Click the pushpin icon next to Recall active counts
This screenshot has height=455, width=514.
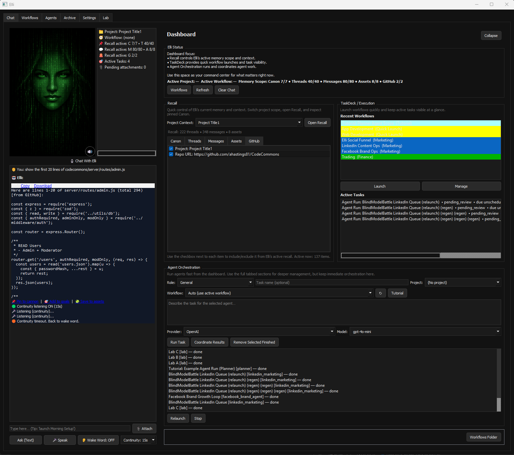101,43
